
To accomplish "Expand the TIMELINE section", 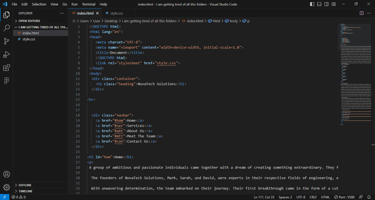I will [x=41, y=191].
